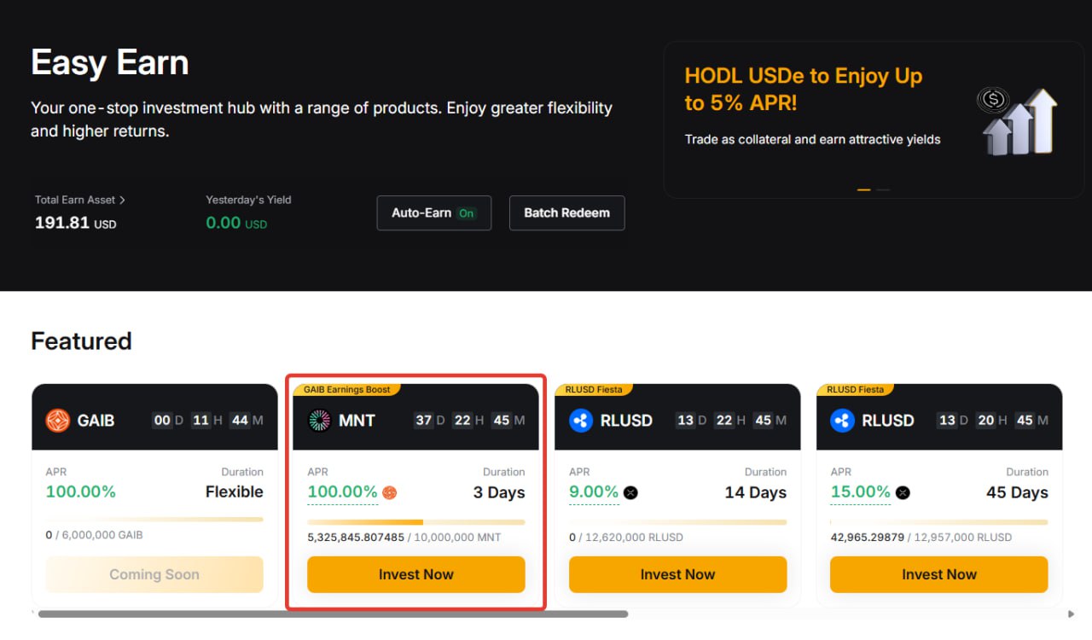Screen dimensions: 1092x640
Task: Click RLUSD logo on the 14 Days card
Action: coord(581,421)
